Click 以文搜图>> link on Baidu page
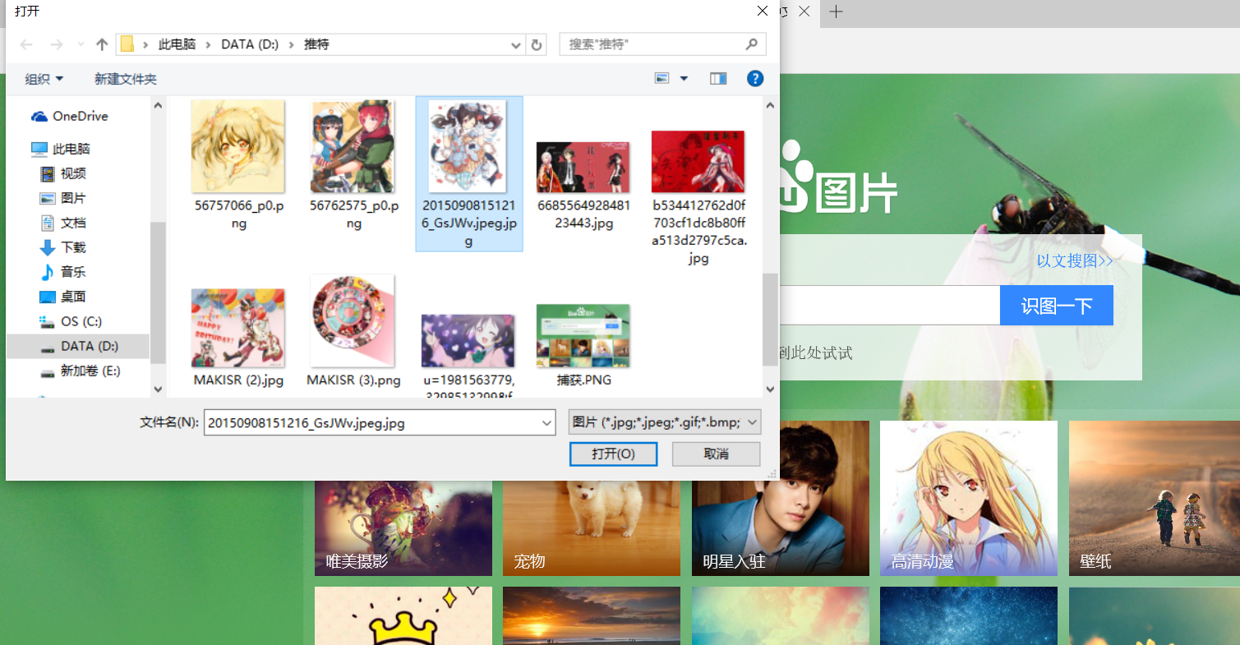This screenshot has height=645, width=1240. pos(1075,260)
